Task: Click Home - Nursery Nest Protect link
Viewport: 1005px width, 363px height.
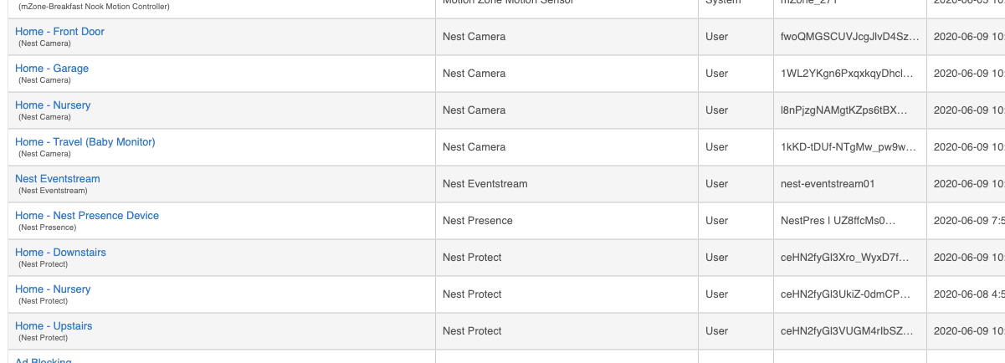Action: [53, 289]
